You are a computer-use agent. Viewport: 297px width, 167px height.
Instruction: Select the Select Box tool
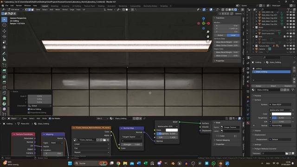point(4,19)
